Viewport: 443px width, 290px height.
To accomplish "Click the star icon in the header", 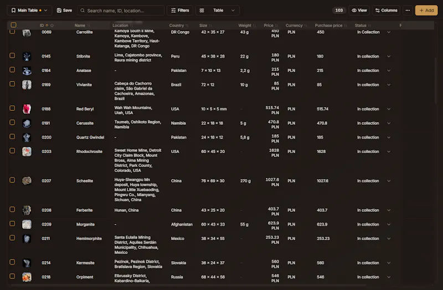I will coord(52,26).
